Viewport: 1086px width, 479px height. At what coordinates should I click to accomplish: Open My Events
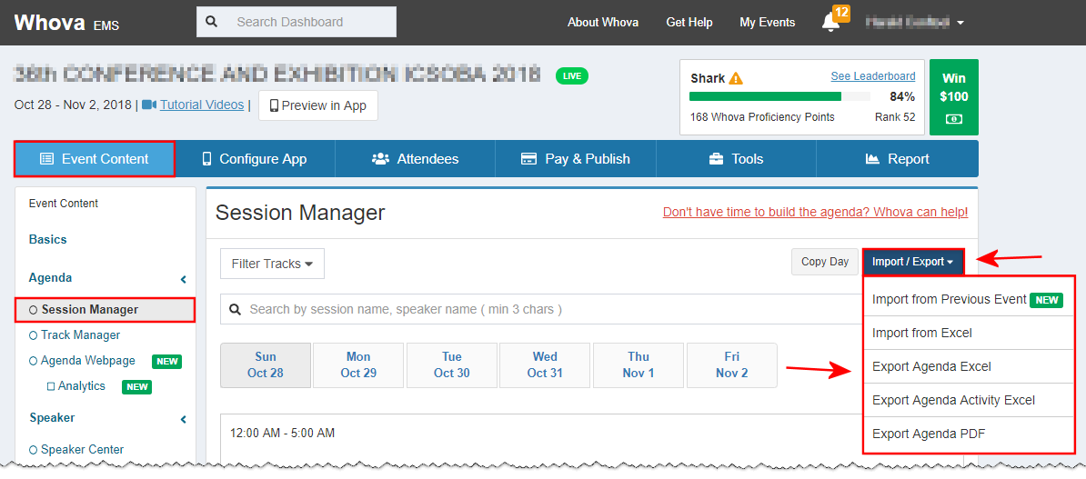pyautogui.click(x=768, y=23)
